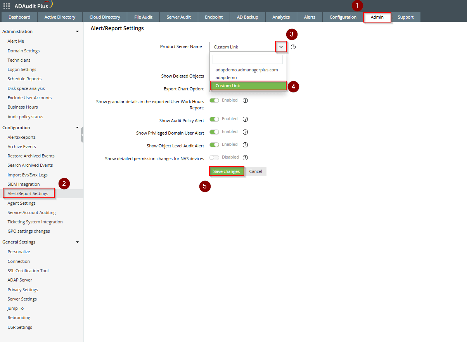Image resolution: width=467 pixels, height=342 pixels.
Task: Collapse the Configuration section in sidebar
Action: (x=77, y=128)
